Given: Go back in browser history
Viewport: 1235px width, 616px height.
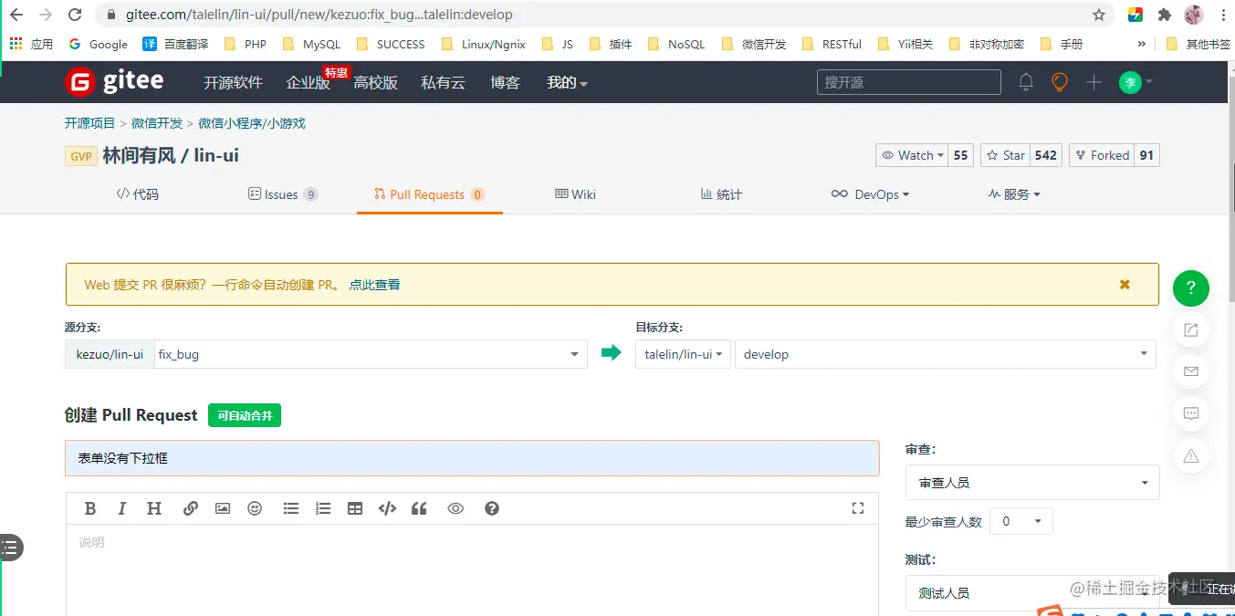Looking at the screenshot, I should [x=16, y=15].
